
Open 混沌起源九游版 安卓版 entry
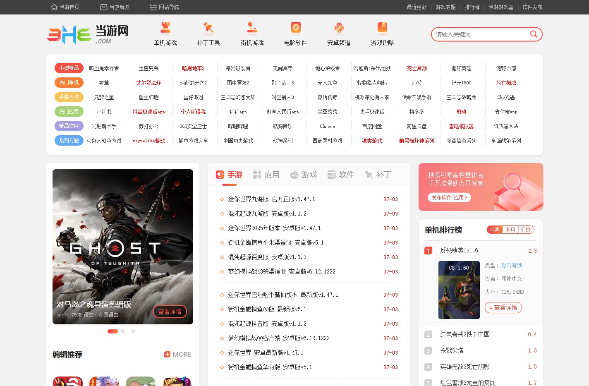click(x=267, y=213)
